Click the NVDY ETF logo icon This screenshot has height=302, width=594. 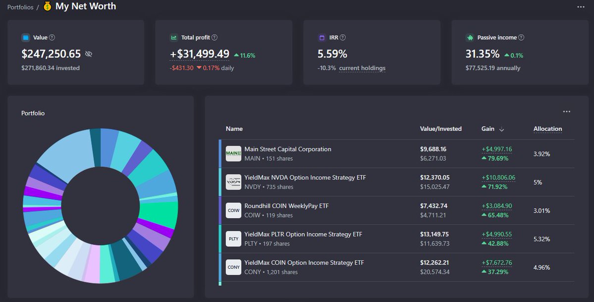233,182
